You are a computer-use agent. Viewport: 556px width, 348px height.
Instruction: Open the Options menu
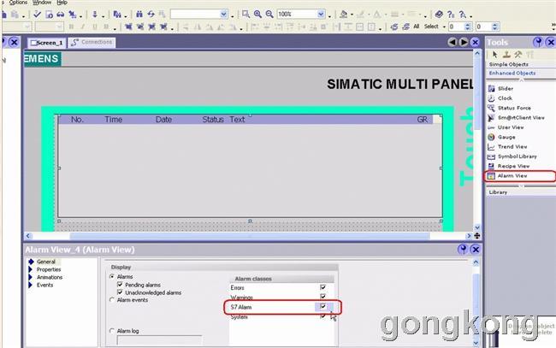point(18,3)
